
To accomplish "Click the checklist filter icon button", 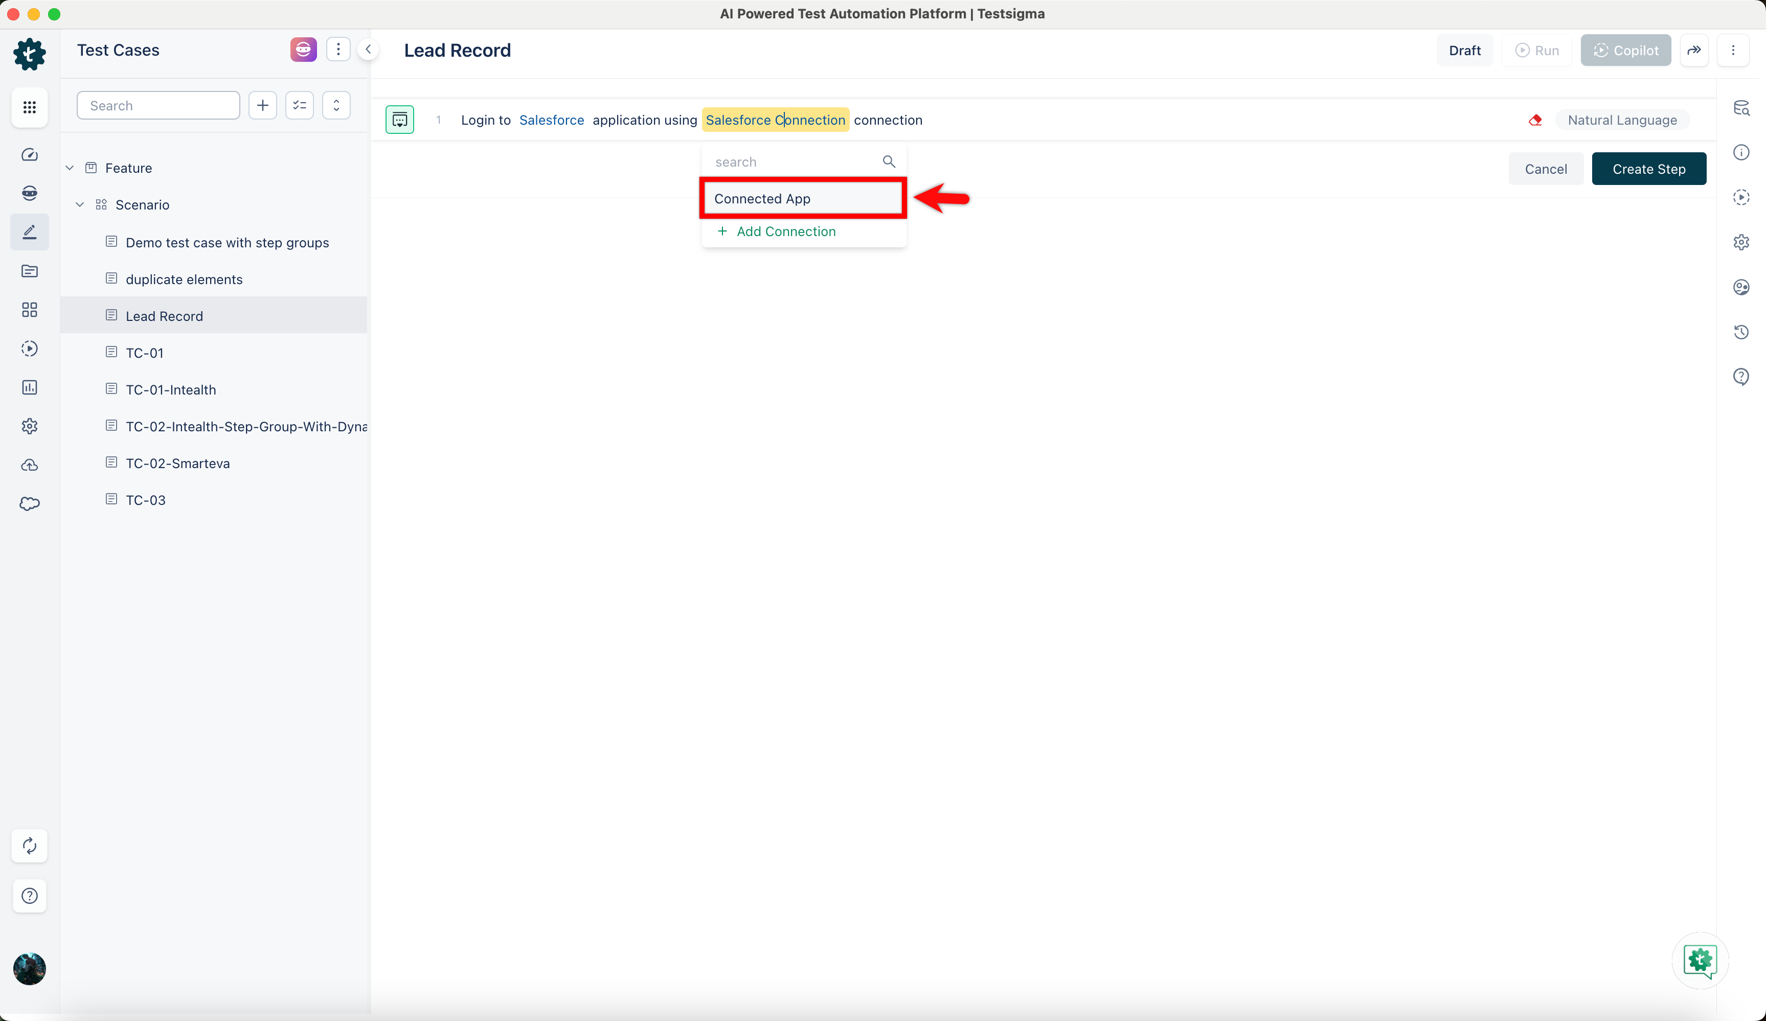I will [300, 106].
